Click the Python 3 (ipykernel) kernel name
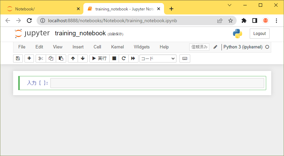The width and height of the screenshot is (284, 156). pyautogui.click(x=243, y=47)
